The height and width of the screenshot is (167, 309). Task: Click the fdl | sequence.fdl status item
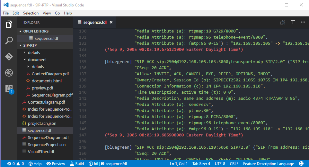(108, 164)
